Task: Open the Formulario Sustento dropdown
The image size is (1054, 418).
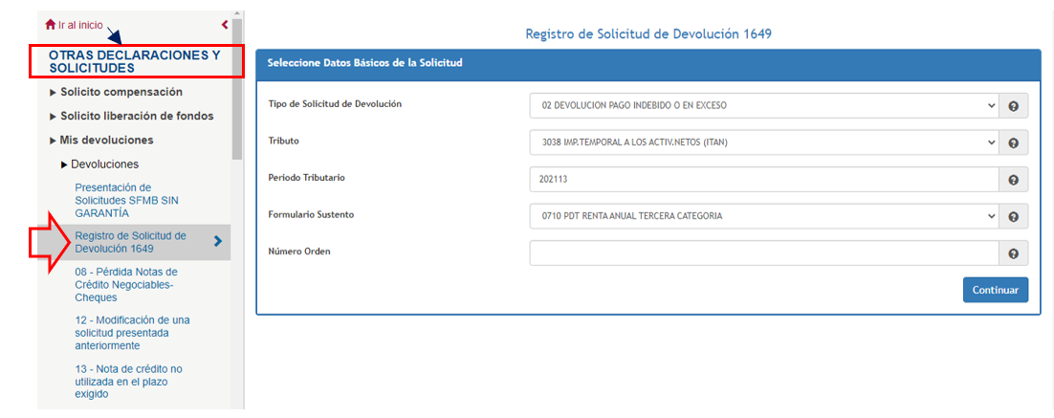Action: [762, 216]
